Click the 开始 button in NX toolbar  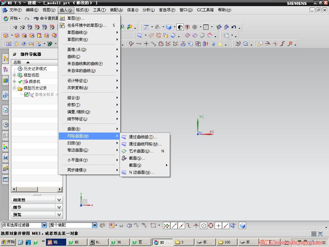12,18
